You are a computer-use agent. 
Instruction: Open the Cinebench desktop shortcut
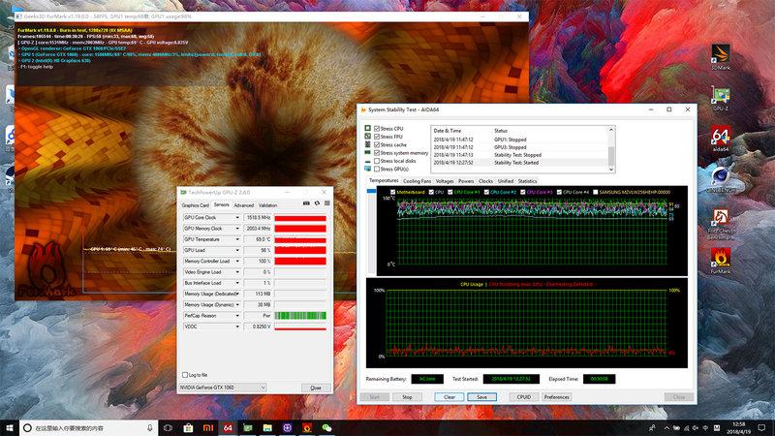[720, 179]
